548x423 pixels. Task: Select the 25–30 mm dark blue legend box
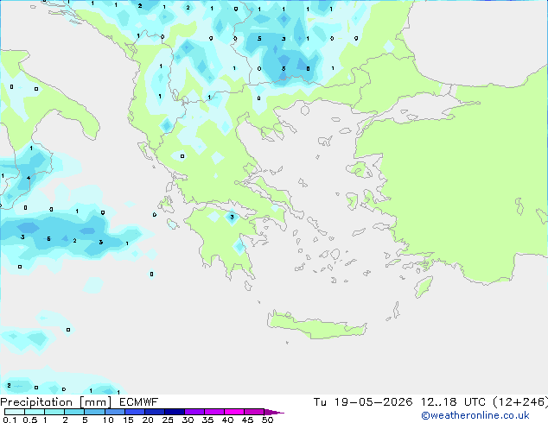[175, 412]
